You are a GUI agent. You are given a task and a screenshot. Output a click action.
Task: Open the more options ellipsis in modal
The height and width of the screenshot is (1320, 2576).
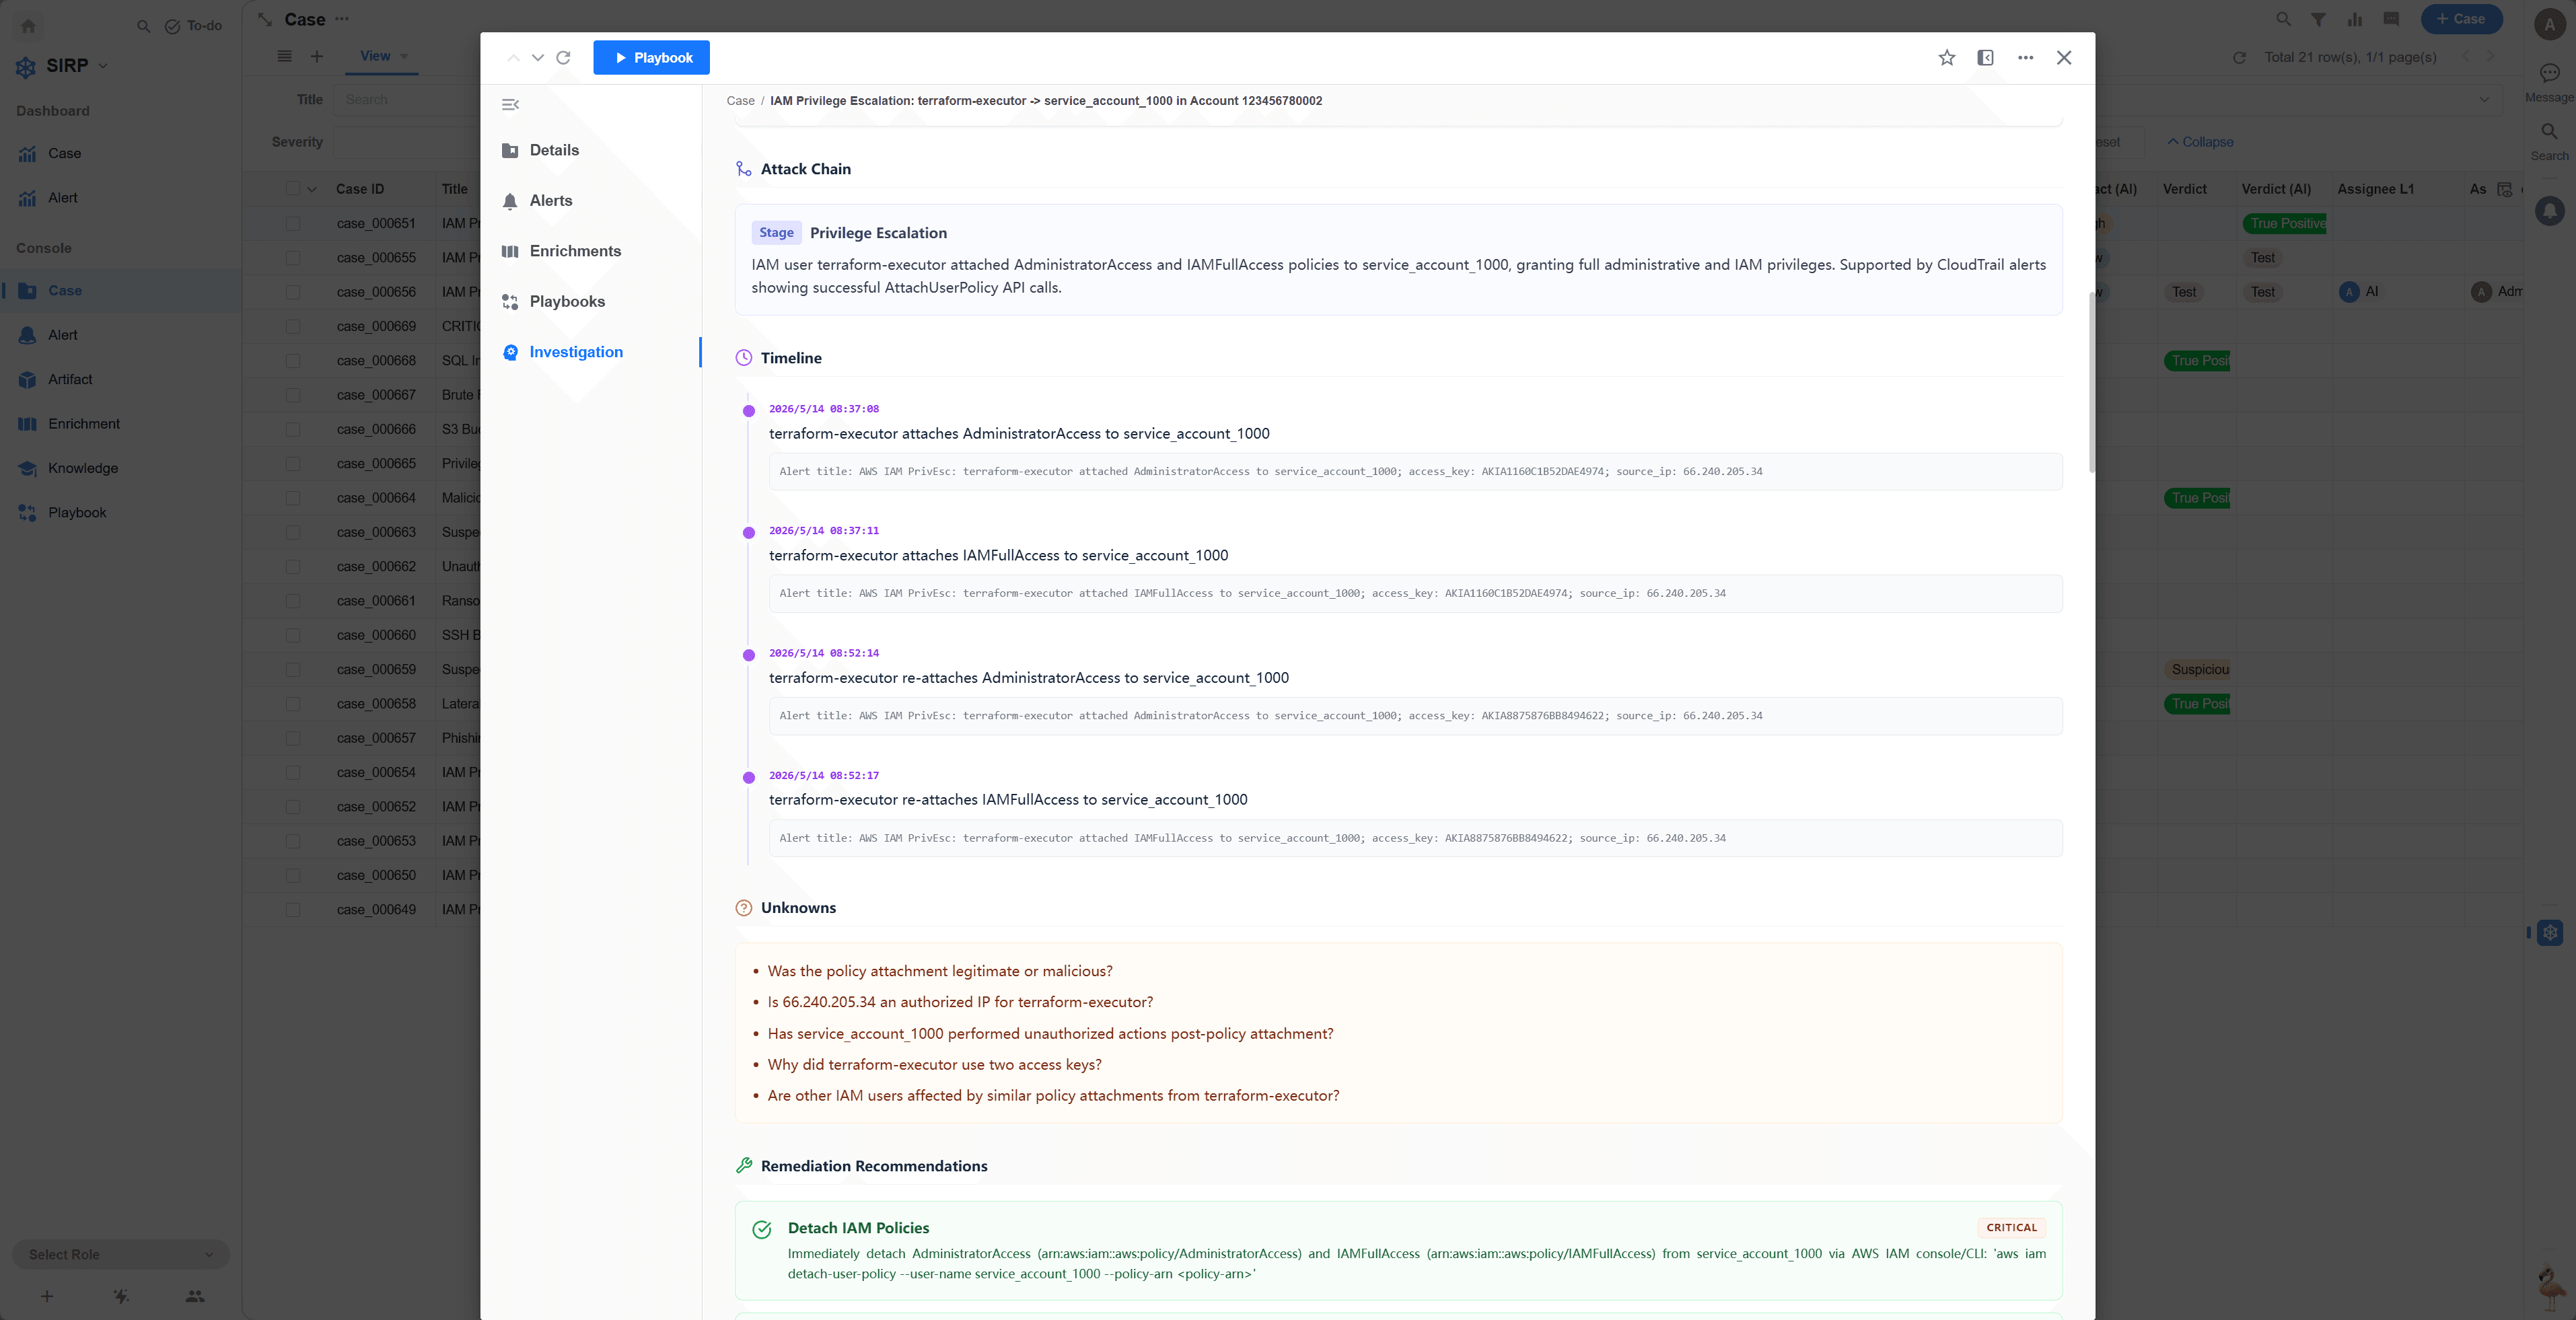coord(2025,57)
